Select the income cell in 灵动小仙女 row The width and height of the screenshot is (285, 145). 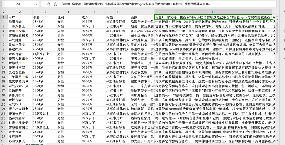(x=94, y=45)
